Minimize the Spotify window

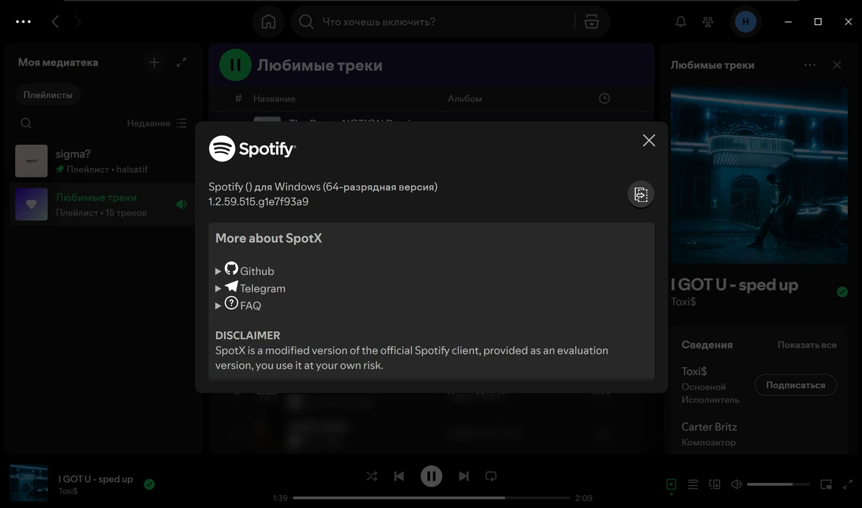pyautogui.click(x=788, y=22)
